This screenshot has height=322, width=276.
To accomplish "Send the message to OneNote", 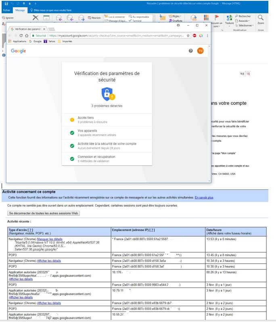I will [176, 21].
